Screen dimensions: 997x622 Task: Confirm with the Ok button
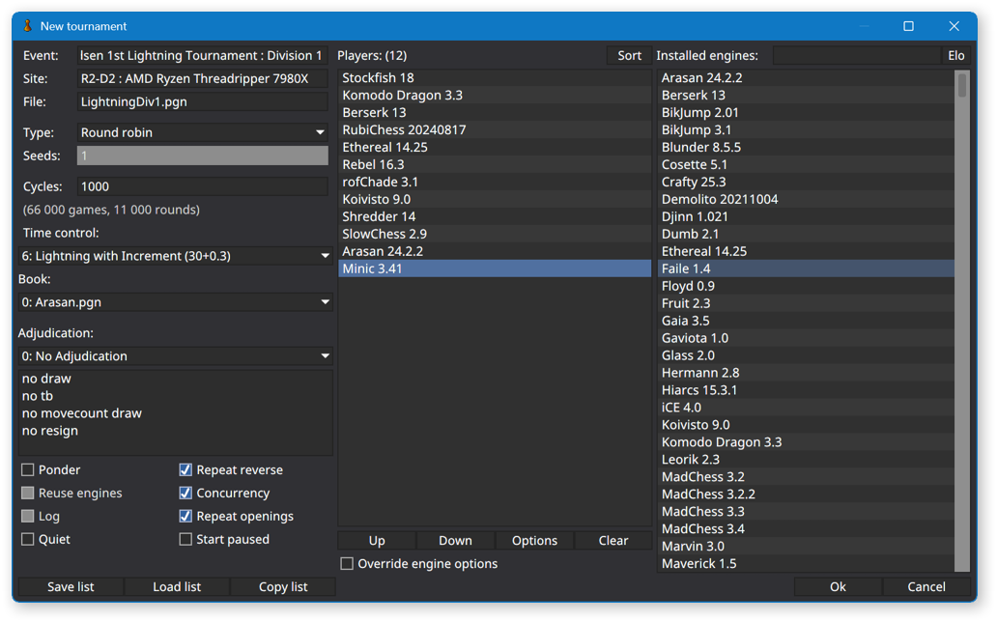point(838,586)
